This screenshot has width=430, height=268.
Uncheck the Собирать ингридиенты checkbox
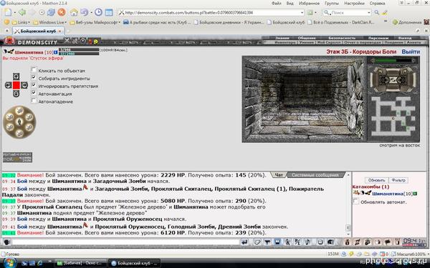[x=34, y=78]
